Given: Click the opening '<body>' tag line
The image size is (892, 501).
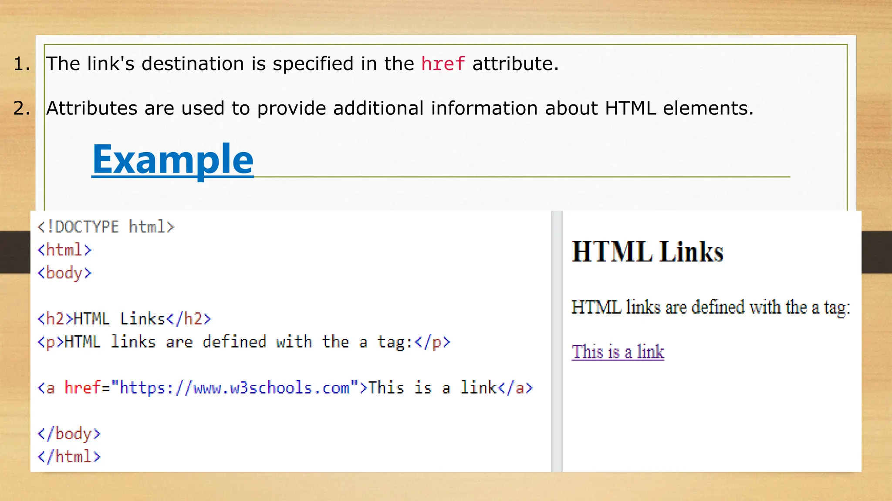Looking at the screenshot, I should (64, 273).
